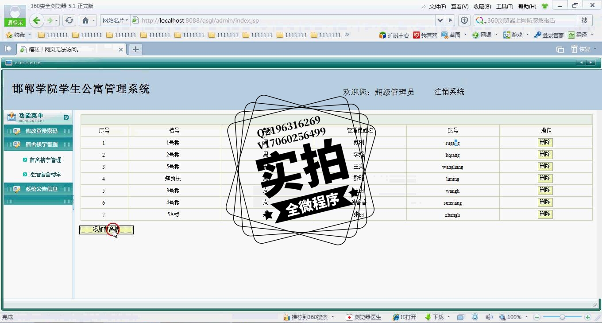The width and height of the screenshot is (602, 323).
Task: Expand the 修改登录密码 menu section
Action: [38, 131]
